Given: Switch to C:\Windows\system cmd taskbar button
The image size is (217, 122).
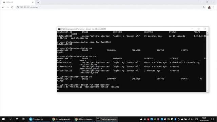Looking at the screenshot, I should pyautogui.click(x=107, y=119).
